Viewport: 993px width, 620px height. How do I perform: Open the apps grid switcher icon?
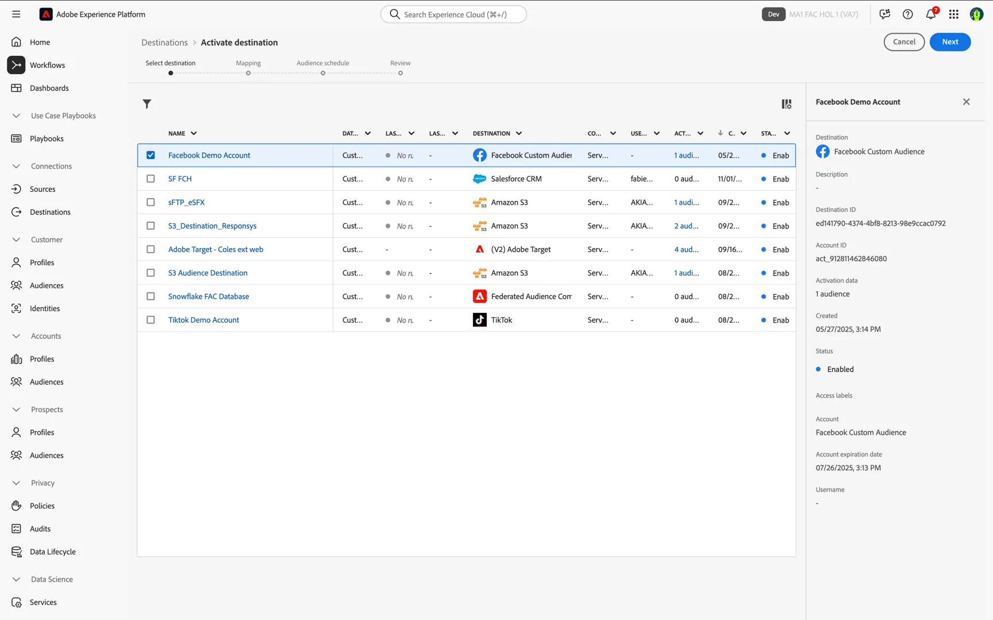pyautogui.click(x=954, y=14)
